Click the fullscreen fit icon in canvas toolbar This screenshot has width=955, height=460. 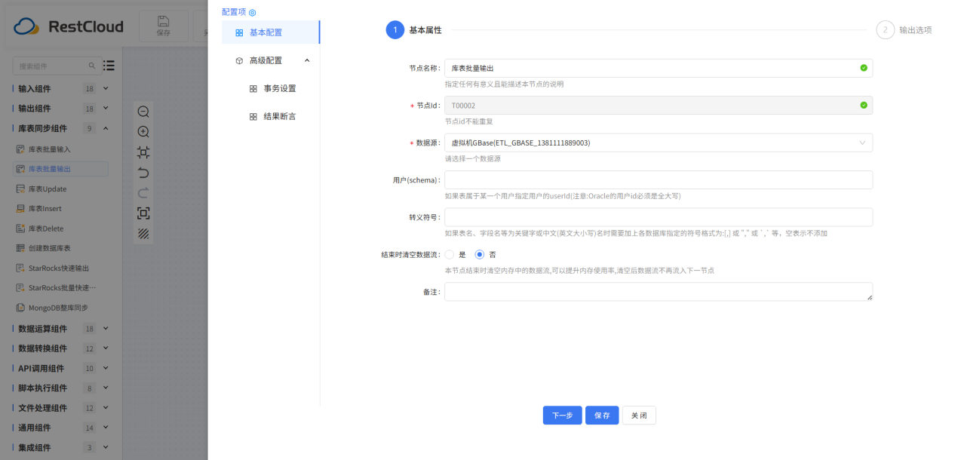pyautogui.click(x=143, y=213)
